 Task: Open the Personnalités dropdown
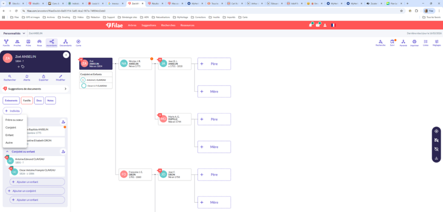(x=13, y=33)
